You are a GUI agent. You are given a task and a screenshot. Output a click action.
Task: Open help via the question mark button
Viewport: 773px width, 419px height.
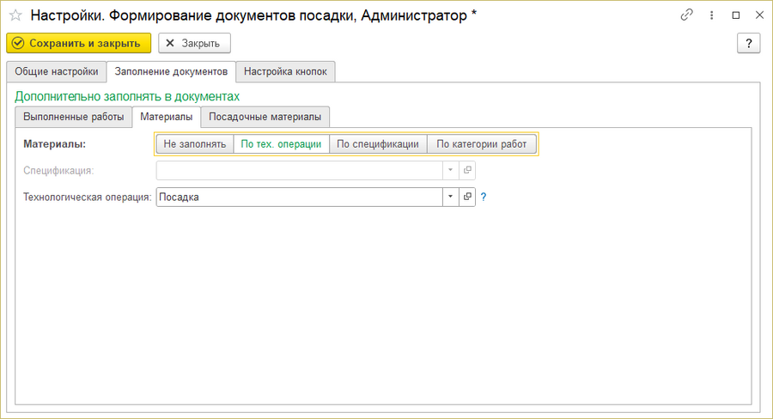pyautogui.click(x=748, y=44)
